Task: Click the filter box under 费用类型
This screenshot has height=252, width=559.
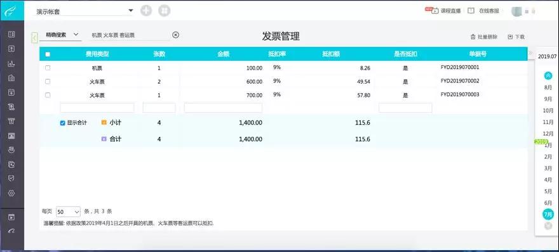Action: 97,108
